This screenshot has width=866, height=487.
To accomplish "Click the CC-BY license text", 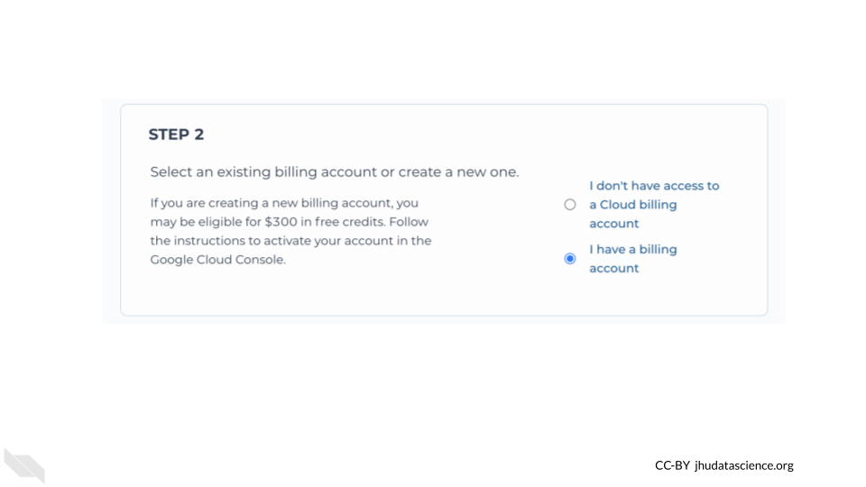I will [672, 465].
